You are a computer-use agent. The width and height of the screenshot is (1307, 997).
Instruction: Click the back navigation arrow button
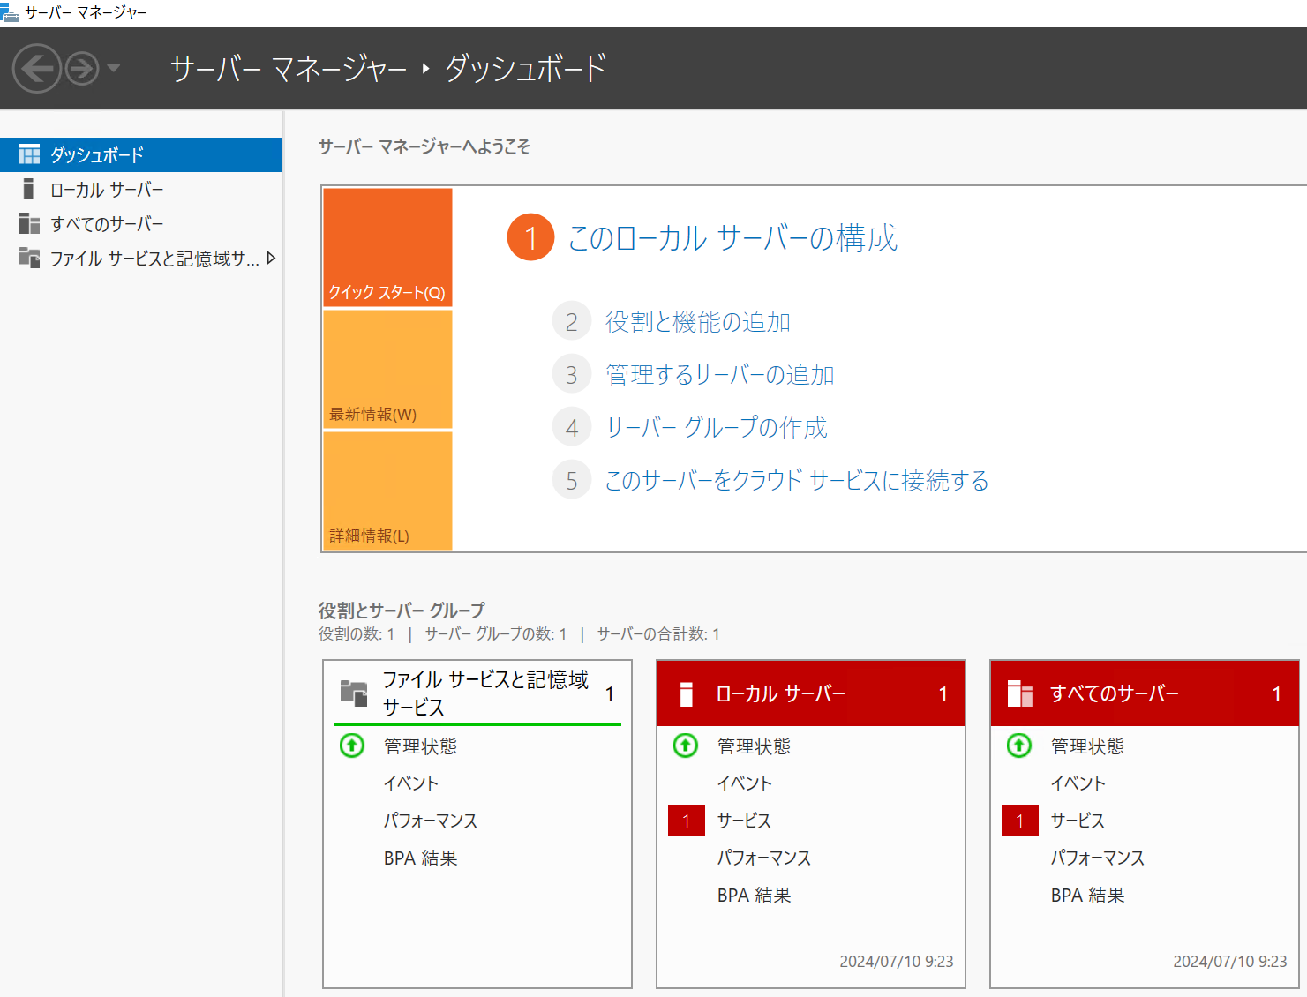pos(36,68)
